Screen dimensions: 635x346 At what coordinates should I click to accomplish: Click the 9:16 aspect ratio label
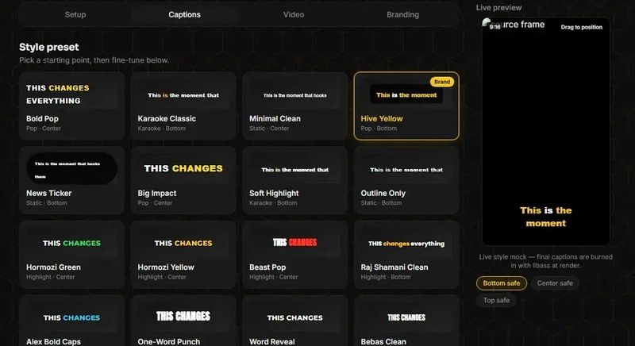coord(495,27)
